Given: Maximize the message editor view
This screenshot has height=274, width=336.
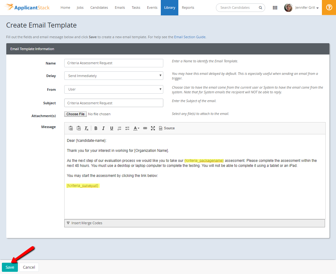Looking at the screenshot, I should (153, 128).
